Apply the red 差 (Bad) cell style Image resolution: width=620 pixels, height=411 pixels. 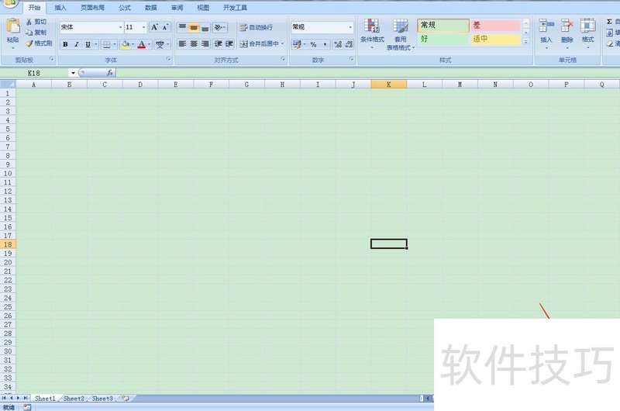495,26
